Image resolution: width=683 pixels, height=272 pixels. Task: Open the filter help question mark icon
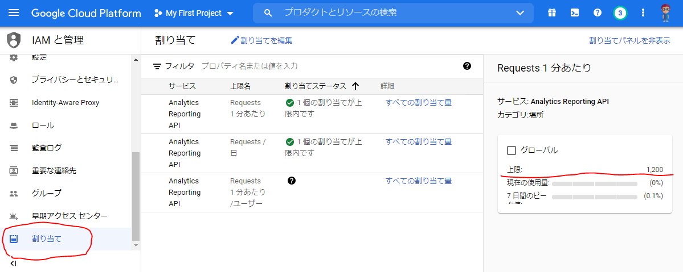click(x=467, y=66)
